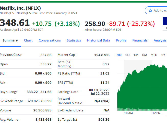Click the EPS value 11.24

coord(105,82)
